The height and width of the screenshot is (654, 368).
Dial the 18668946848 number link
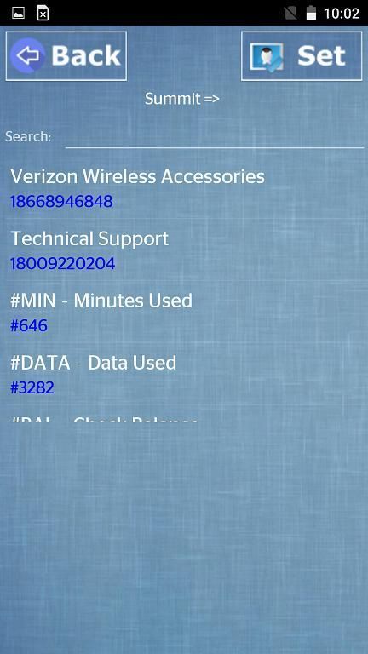click(61, 202)
